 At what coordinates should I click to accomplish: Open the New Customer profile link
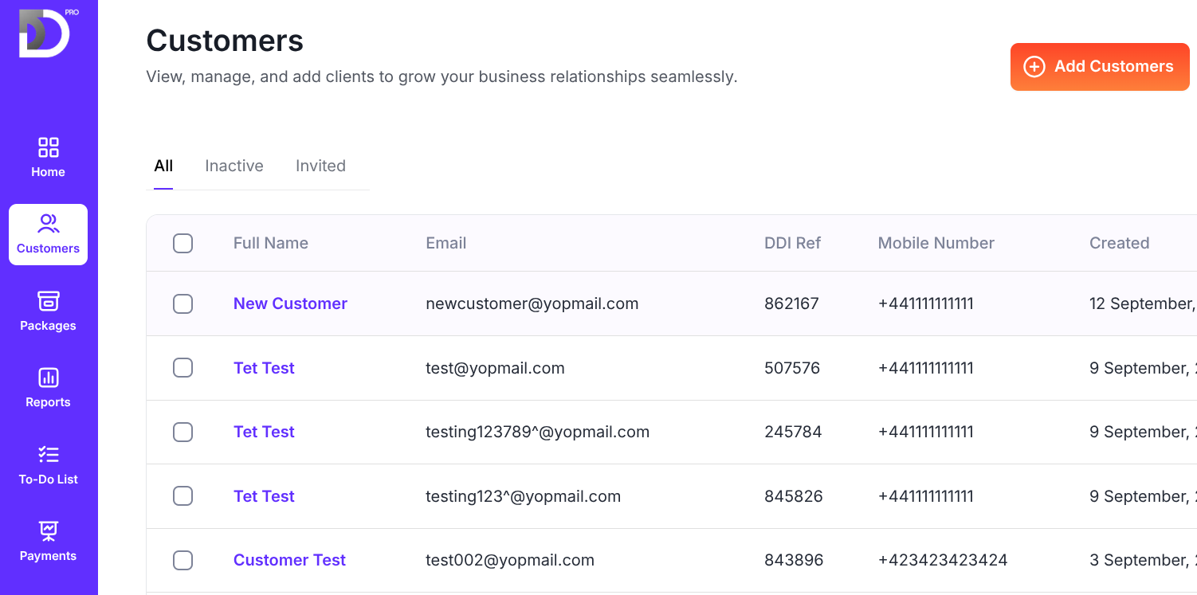290,303
